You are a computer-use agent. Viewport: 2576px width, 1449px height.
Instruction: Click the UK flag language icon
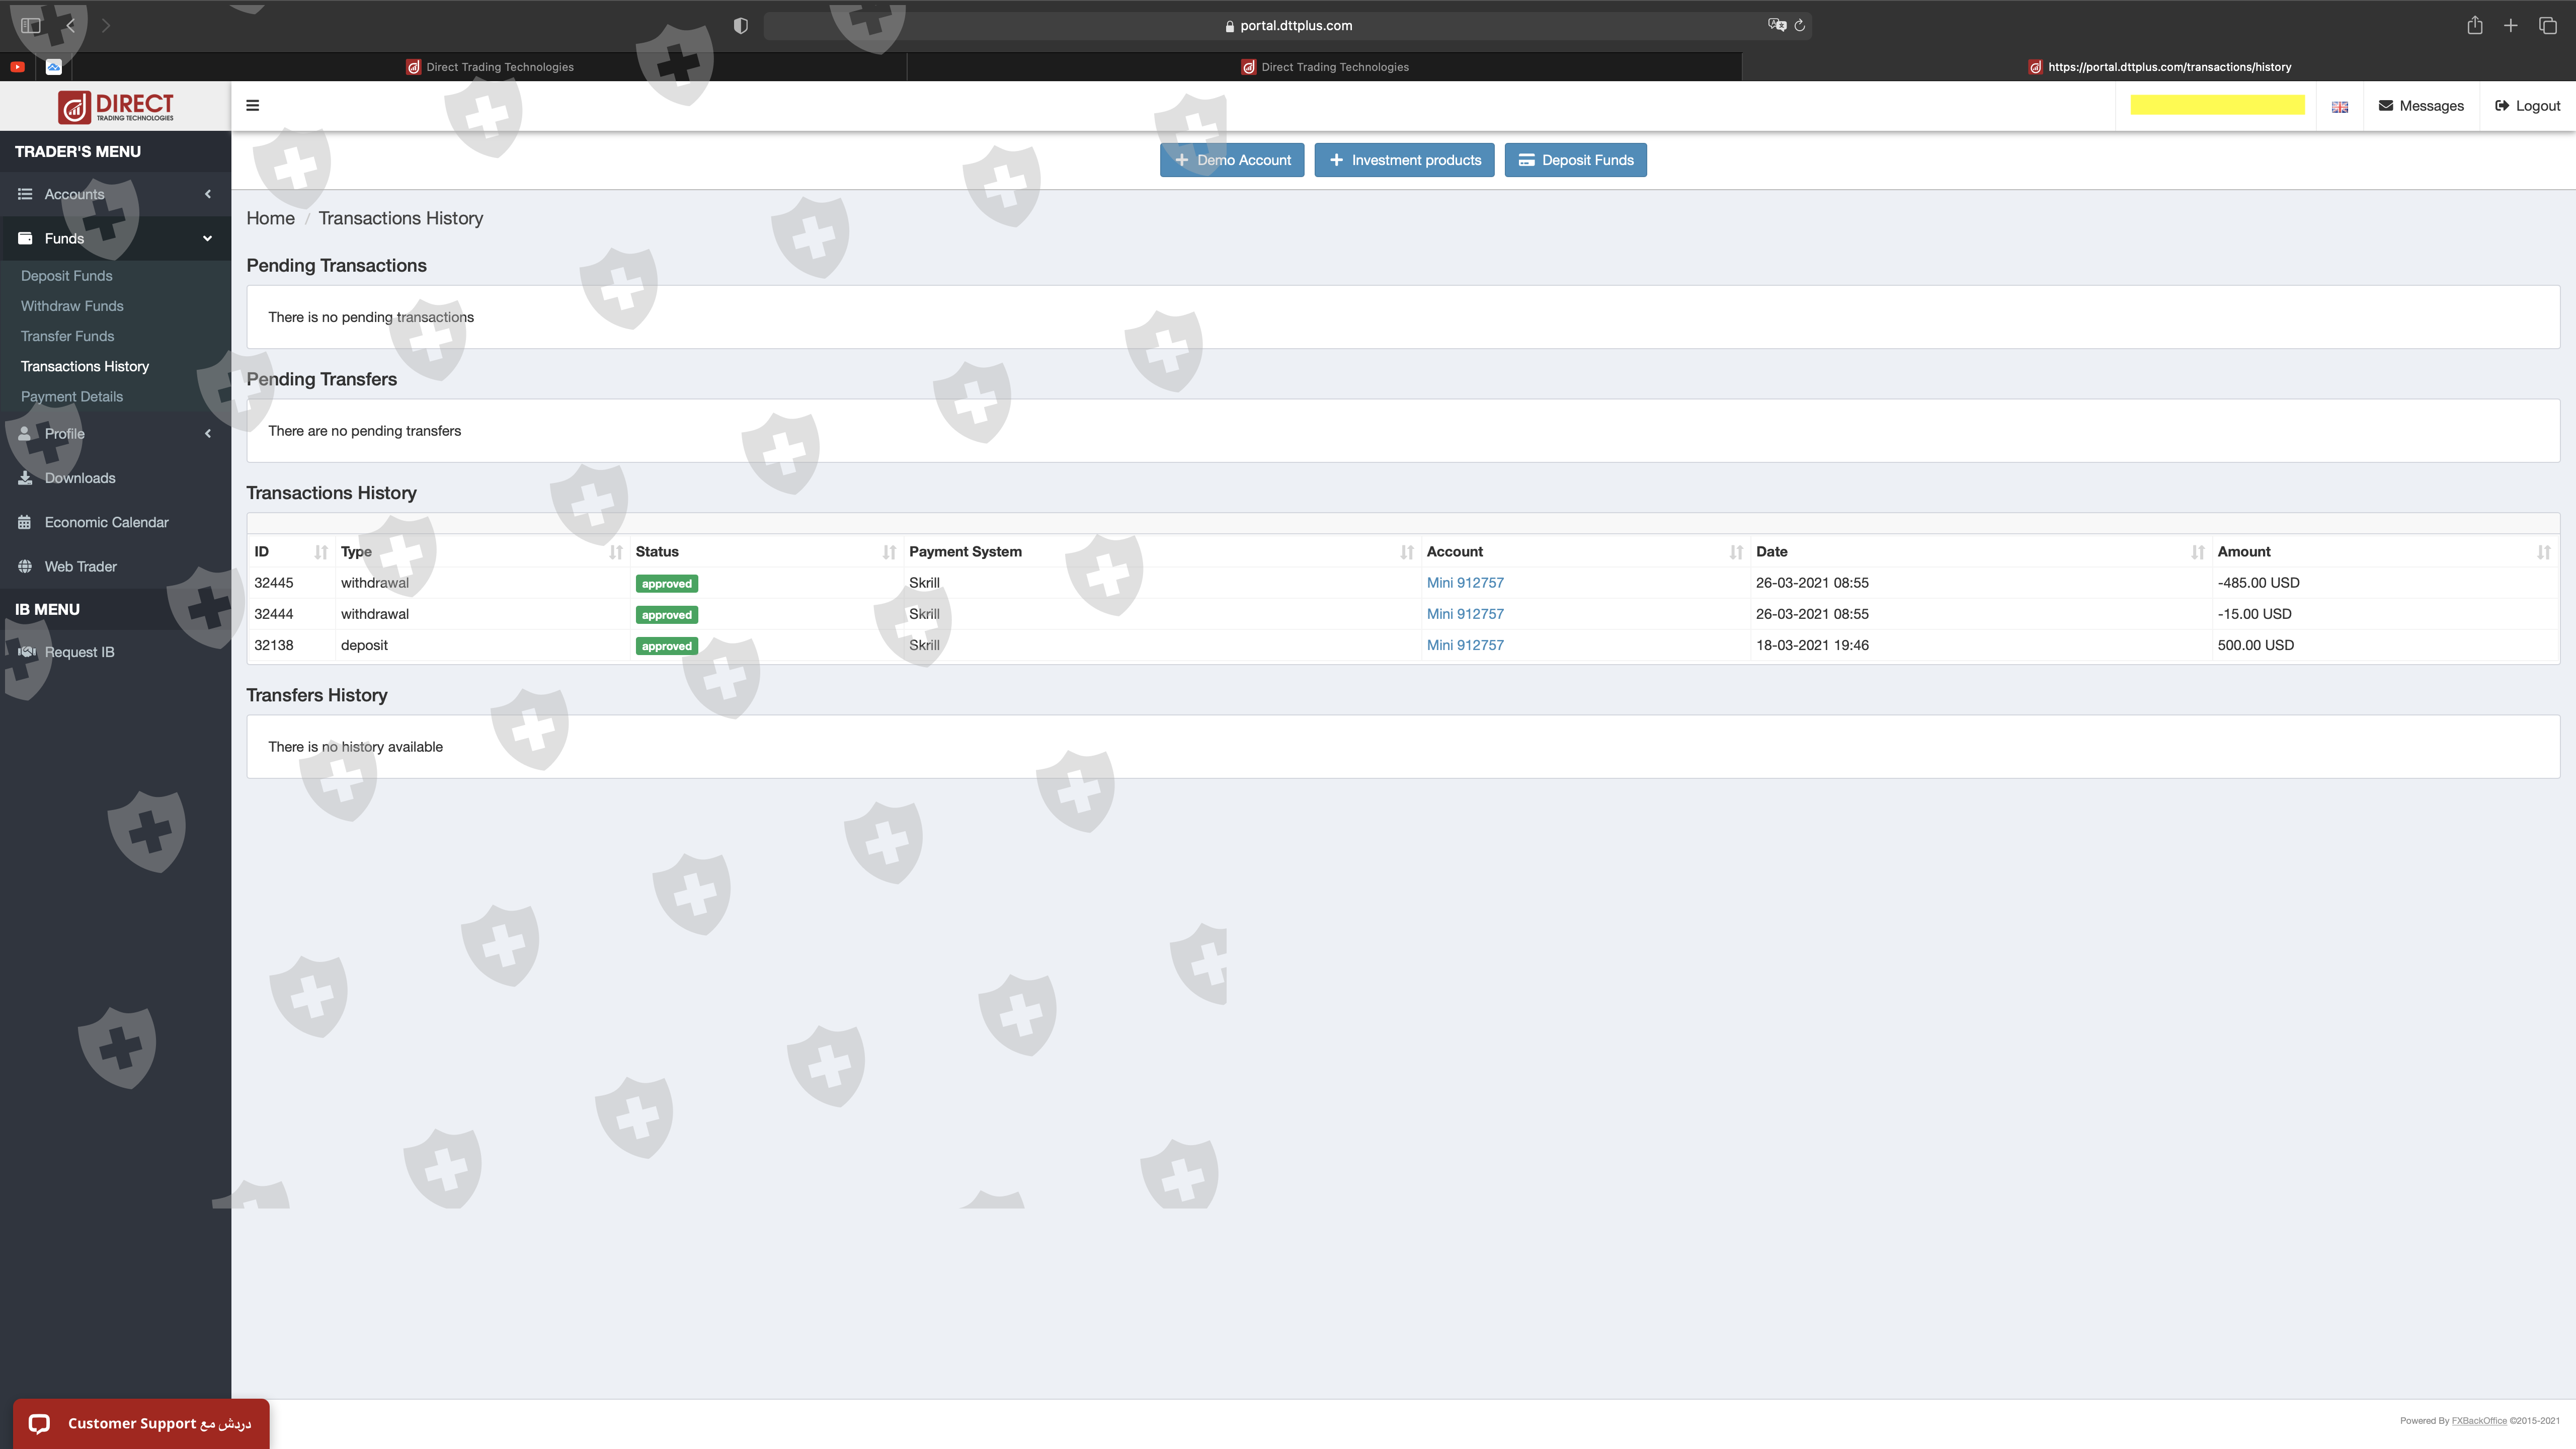pyautogui.click(x=2339, y=107)
